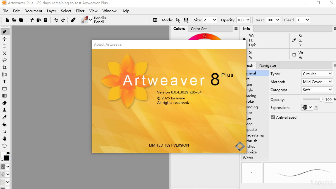
Task: Click the Hand pan tool
Action: tap(4, 139)
